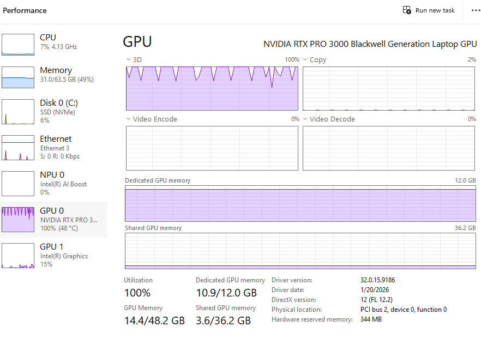Image resolution: width=481 pixels, height=339 pixels.
Task: Open the 3D engine graph dropdown
Action: coord(129,59)
